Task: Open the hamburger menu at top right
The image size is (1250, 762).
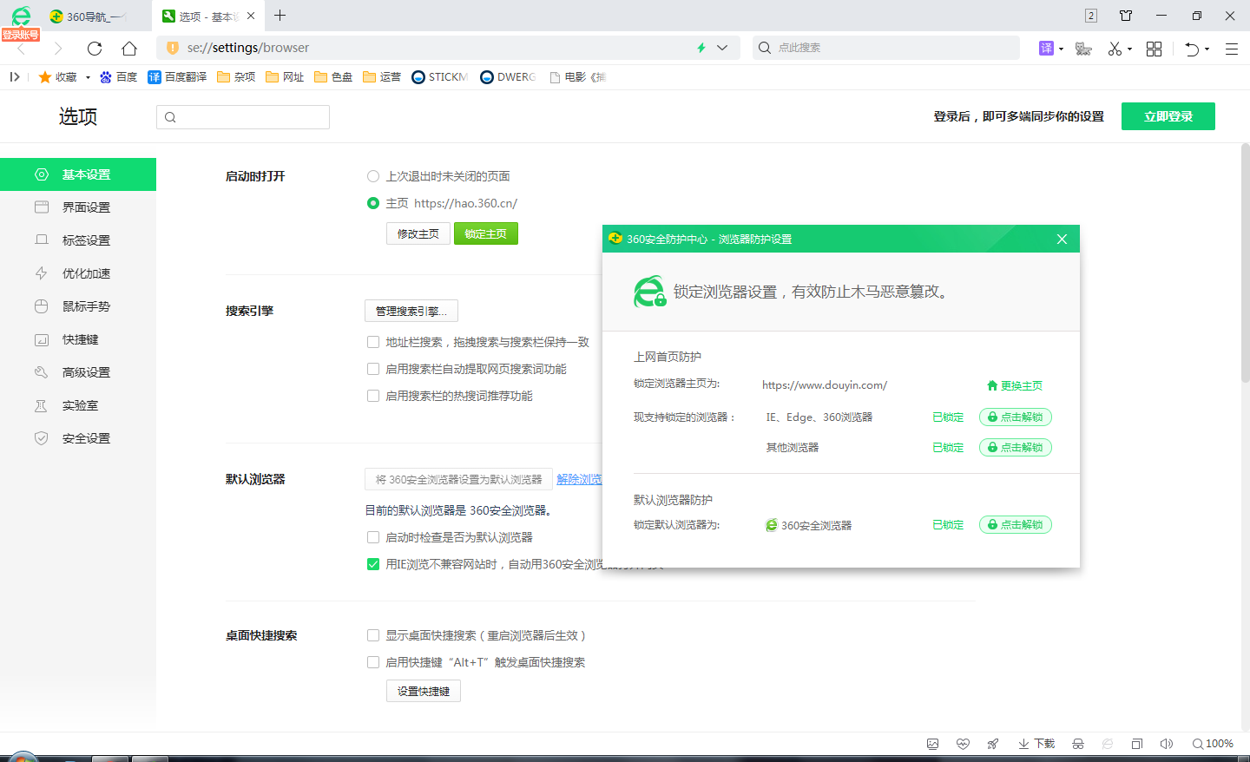Action: [1232, 48]
